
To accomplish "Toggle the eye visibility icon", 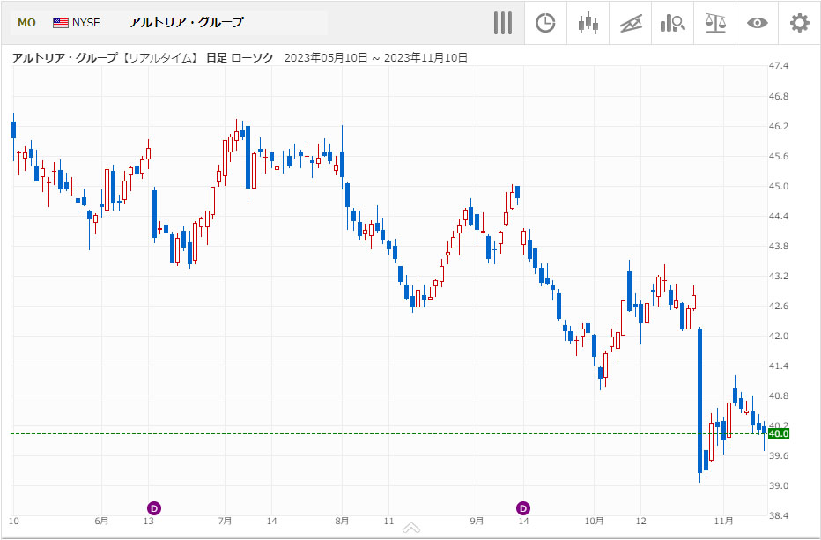I will [757, 23].
